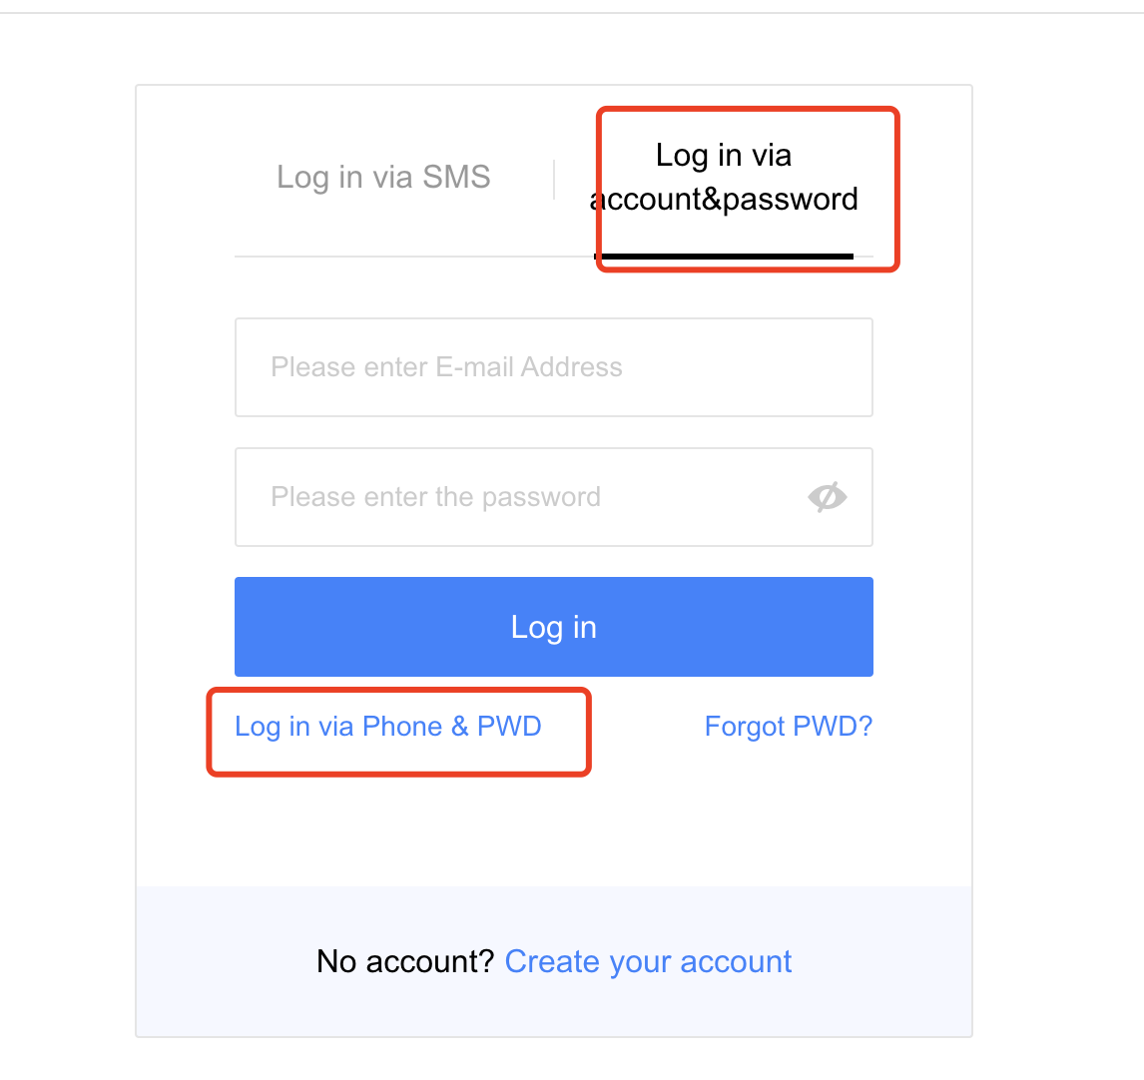
Task: Switch to Log in via SMS tab
Action: pos(383,178)
